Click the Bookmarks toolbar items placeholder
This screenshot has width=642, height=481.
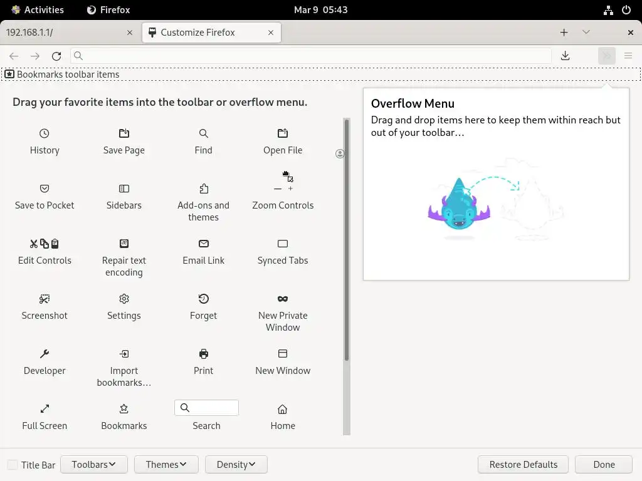(320, 75)
